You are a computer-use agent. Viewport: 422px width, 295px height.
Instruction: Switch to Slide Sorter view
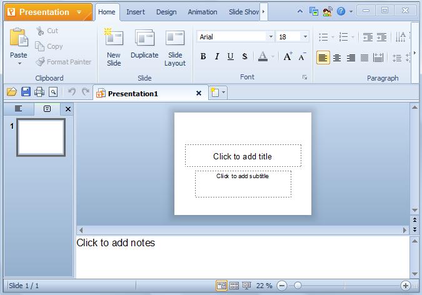click(234, 286)
